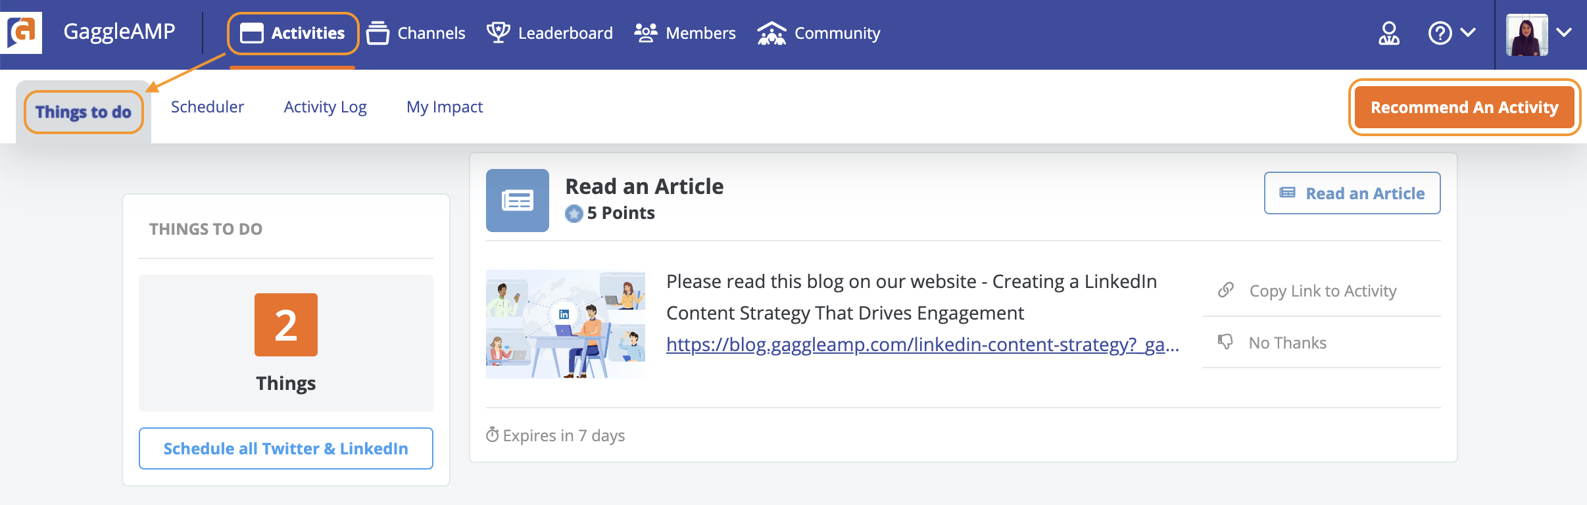View the My Impact tab
This screenshot has width=1587, height=505.
click(445, 107)
